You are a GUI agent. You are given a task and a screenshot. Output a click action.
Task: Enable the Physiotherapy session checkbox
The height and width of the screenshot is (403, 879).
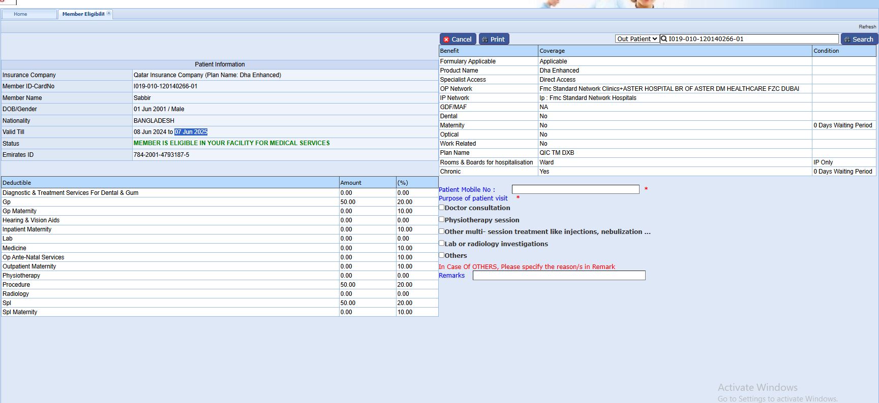point(442,220)
